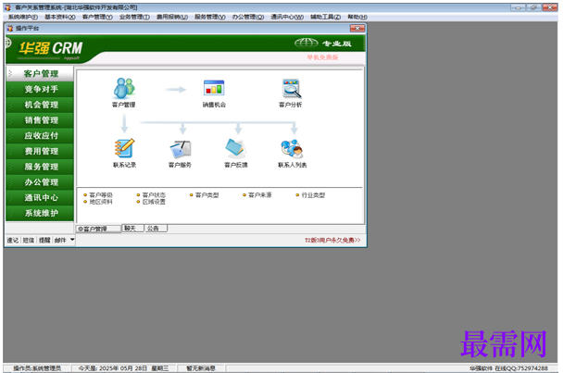Open the 业务管理 menu
The width and height of the screenshot is (564, 373).
tap(134, 17)
